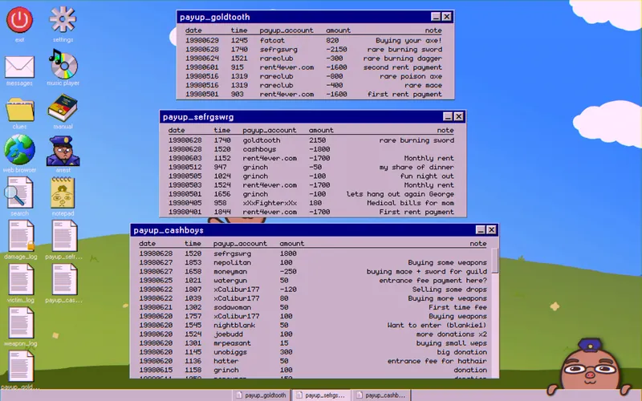Viewport: 642px width, 401px height.
Task: Open the clues folder icon
Action: point(19,109)
